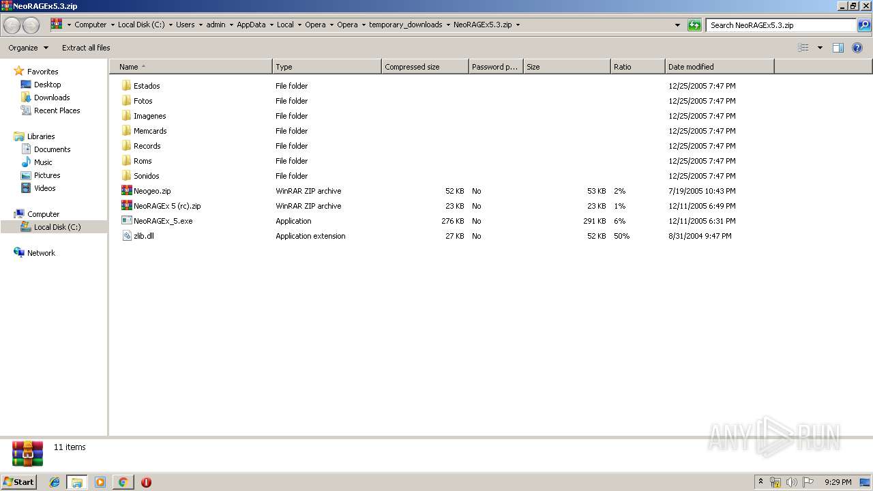Click the network tray icon
The width and height of the screenshot is (873, 491).
(775, 482)
